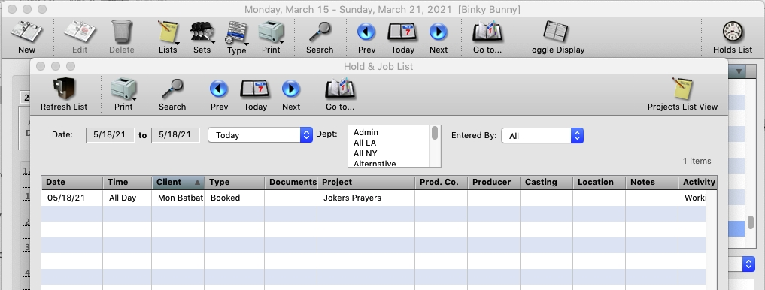
Task: Sort by the Client column header
Action: pos(178,183)
